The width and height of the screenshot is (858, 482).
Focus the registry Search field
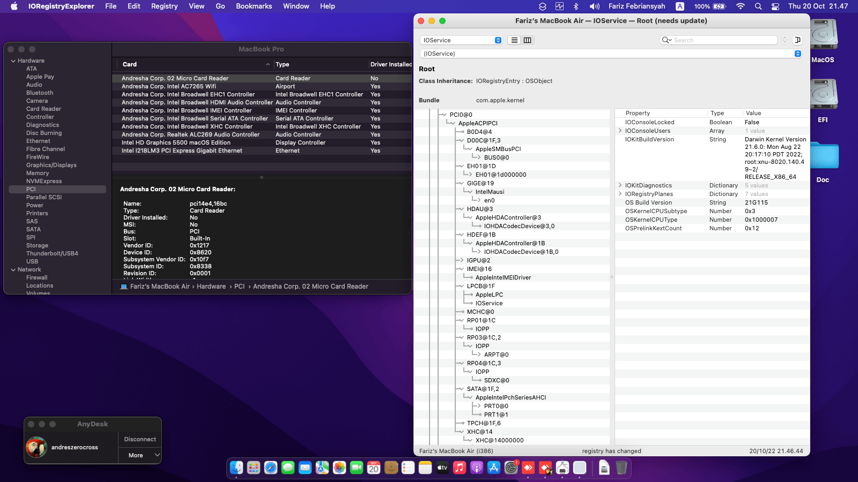pyautogui.click(x=719, y=40)
